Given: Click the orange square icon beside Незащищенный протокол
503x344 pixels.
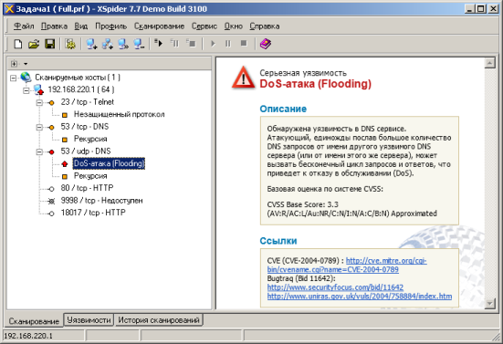Looking at the screenshot, I should [65, 115].
